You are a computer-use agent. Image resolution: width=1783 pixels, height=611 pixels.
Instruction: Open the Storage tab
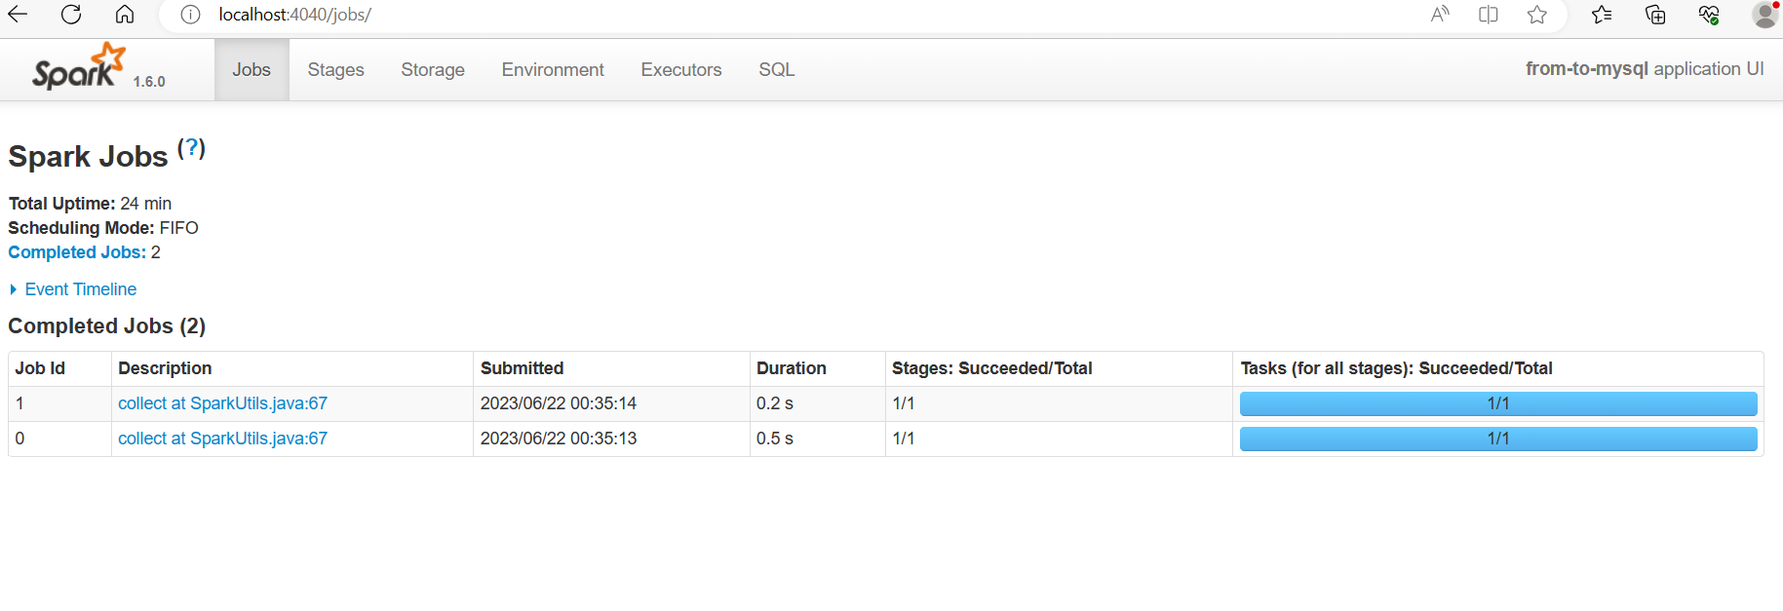(x=433, y=69)
